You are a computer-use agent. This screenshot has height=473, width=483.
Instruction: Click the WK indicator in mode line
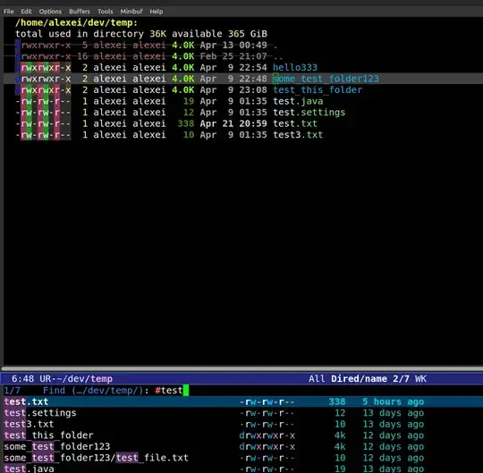click(x=420, y=379)
